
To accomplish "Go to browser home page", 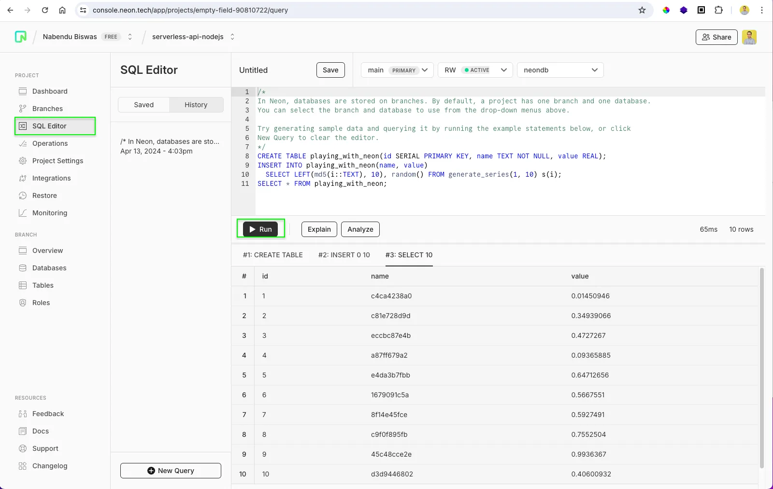I will pyautogui.click(x=62, y=10).
